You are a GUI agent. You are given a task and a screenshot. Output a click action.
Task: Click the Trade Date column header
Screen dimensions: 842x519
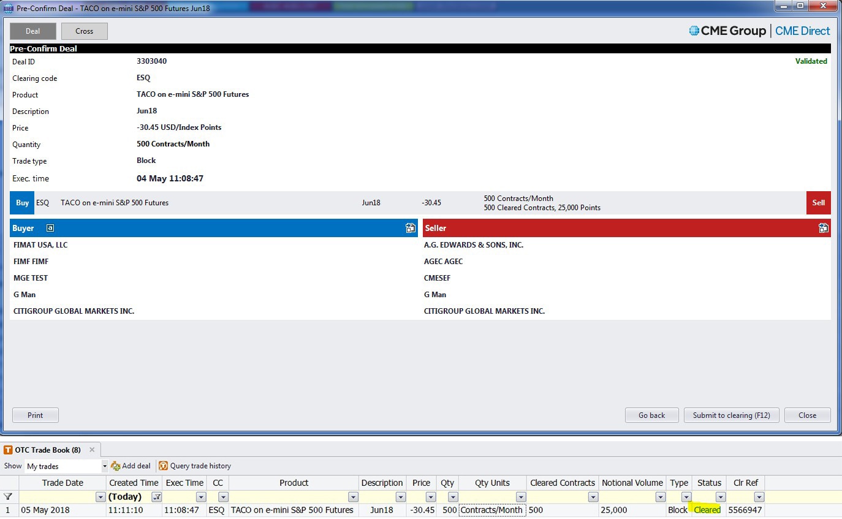pos(63,483)
